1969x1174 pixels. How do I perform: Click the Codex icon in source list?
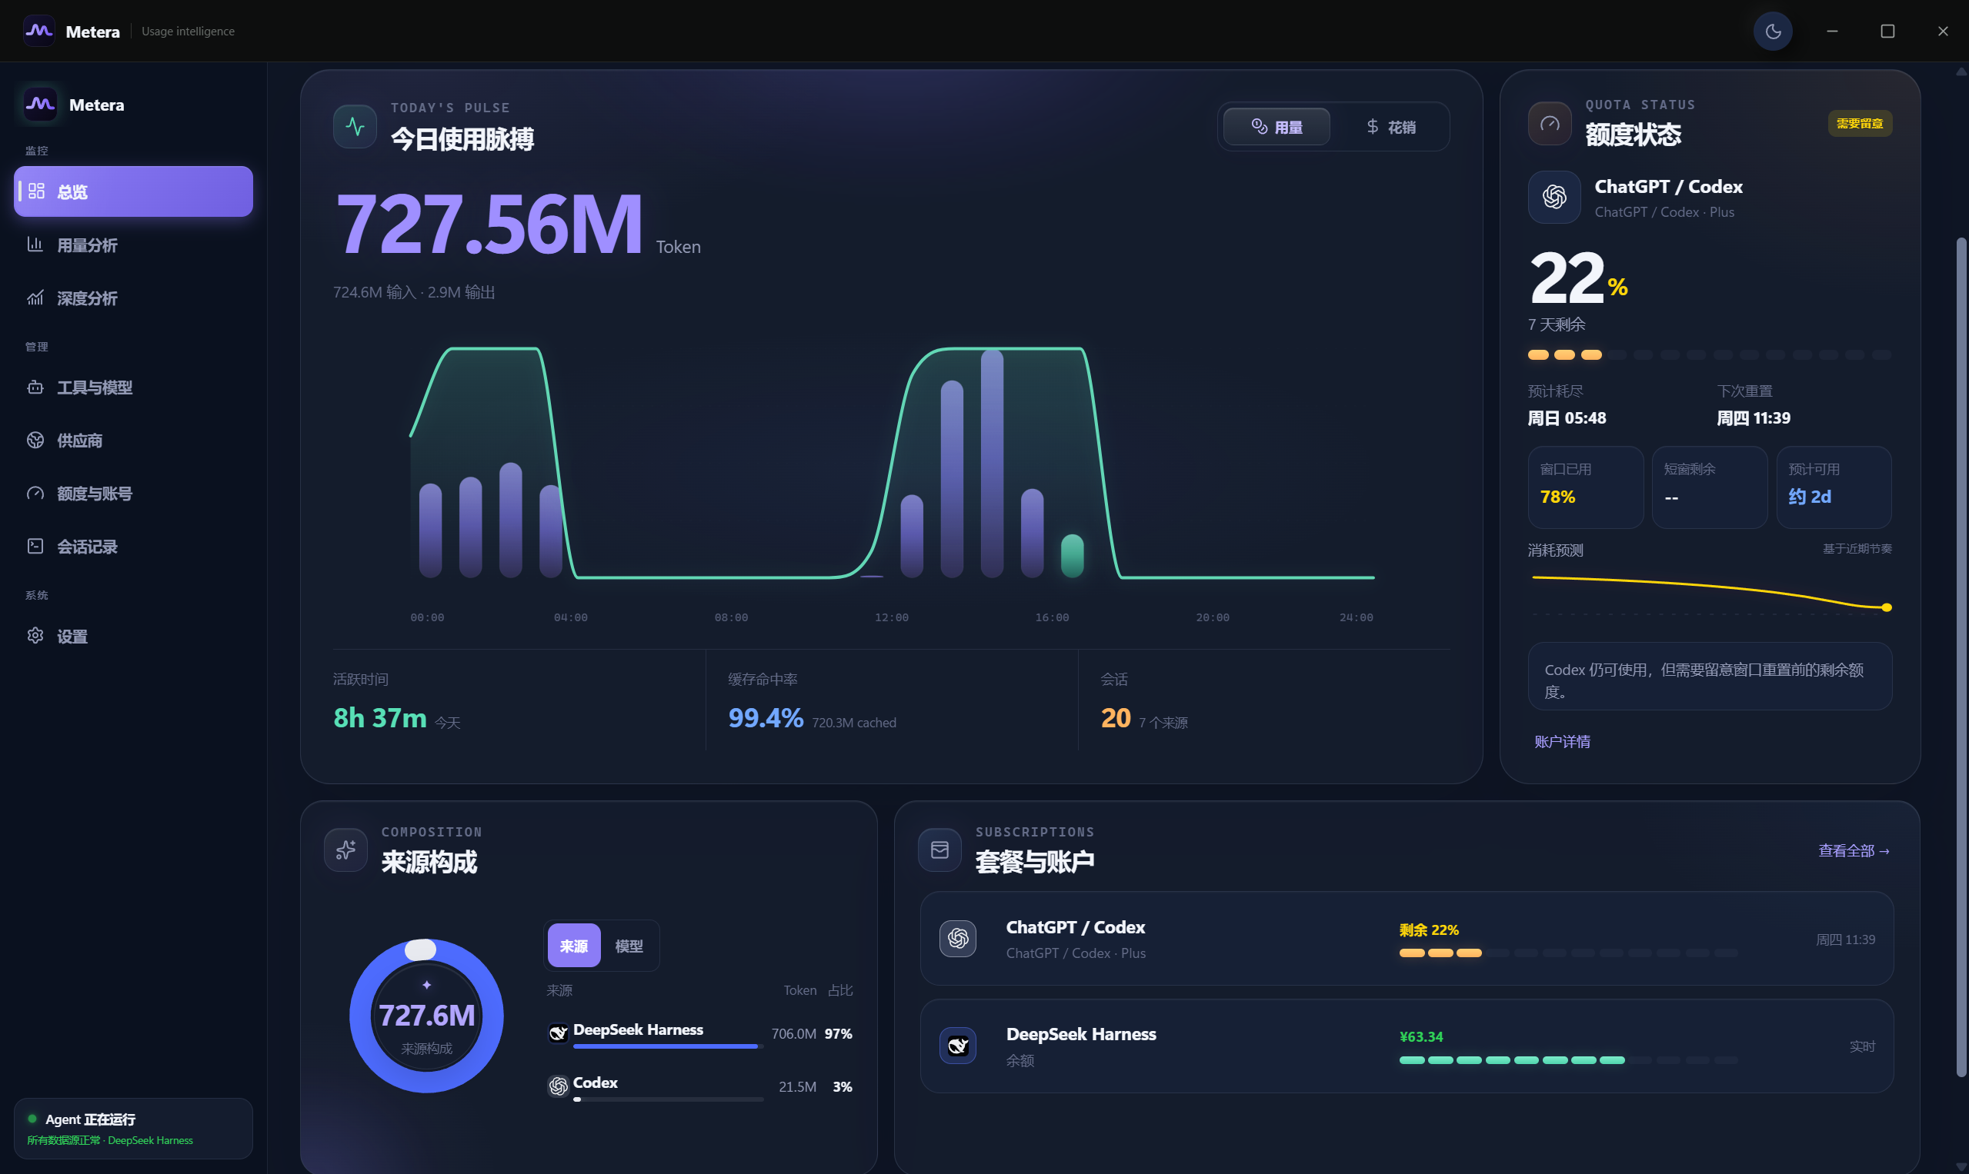point(558,1086)
